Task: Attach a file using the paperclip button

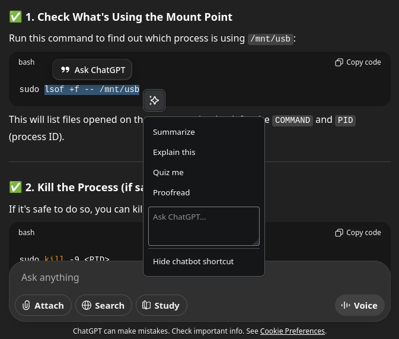Action: tap(43, 305)
